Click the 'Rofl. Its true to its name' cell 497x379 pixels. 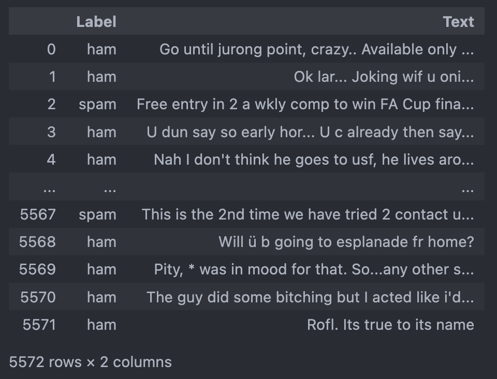tap(390, 325)
